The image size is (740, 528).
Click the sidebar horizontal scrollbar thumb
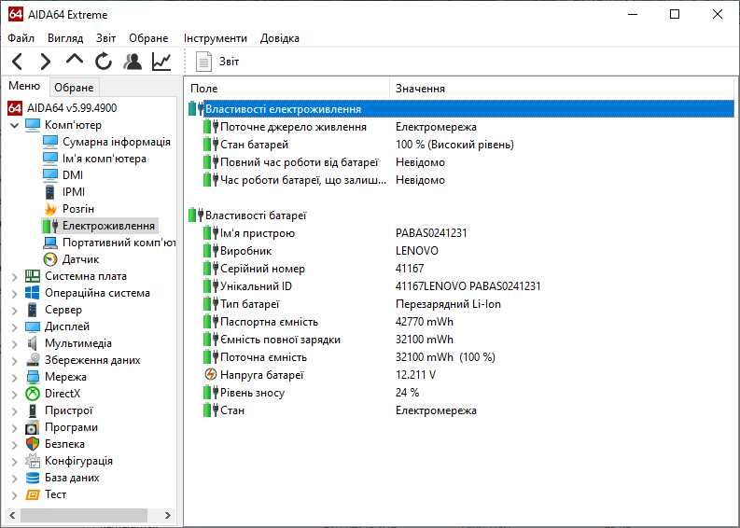click(x=84, y=515)
